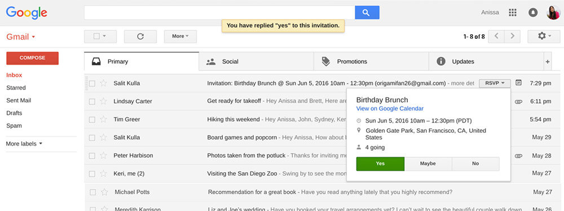Respond Yes to Birthday Brunch
564x211 pixels.
[380, 164]
